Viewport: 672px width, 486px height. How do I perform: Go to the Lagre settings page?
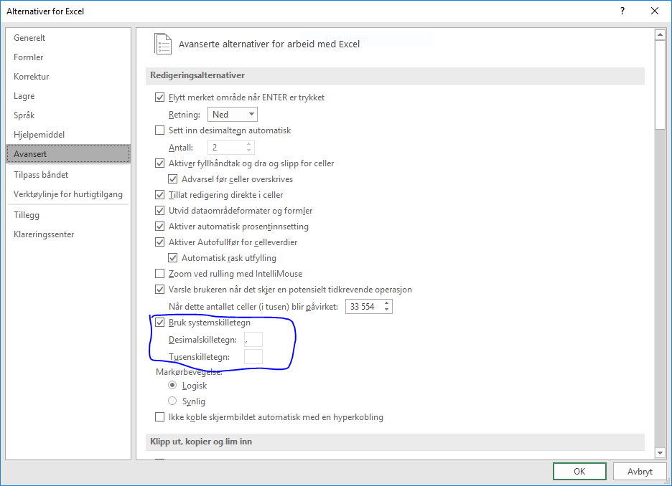(68, 96)
